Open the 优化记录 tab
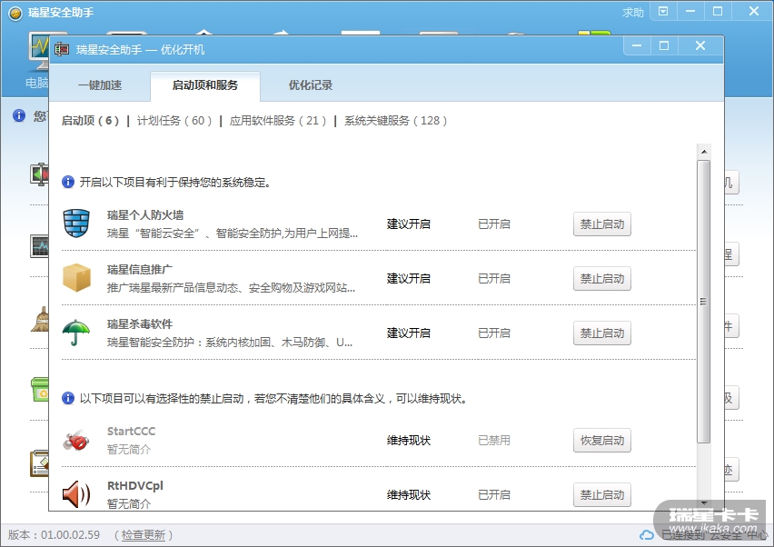 pyautogui.click(x=311, y=85)
